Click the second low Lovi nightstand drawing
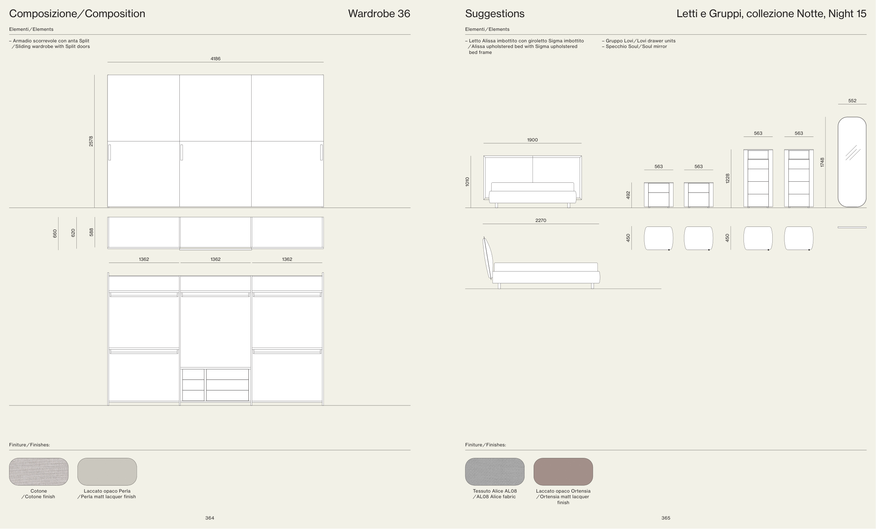876x529 pixels. [698, 195]
